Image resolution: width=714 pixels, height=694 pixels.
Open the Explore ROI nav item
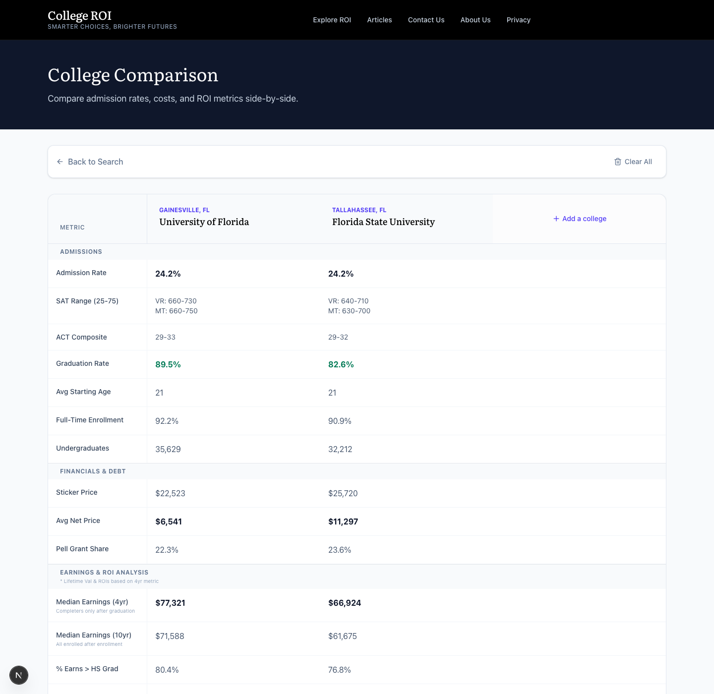pos(332,20)
